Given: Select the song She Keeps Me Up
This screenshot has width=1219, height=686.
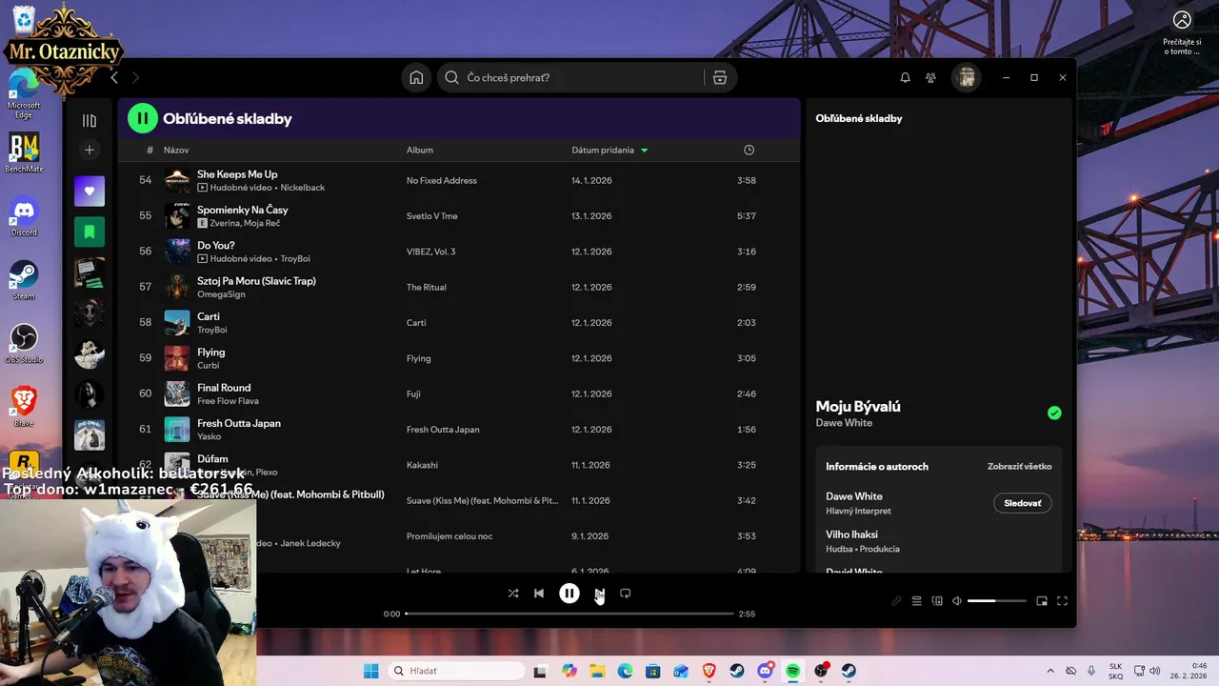Looking at the screenshot, I should tap(237, 174).
